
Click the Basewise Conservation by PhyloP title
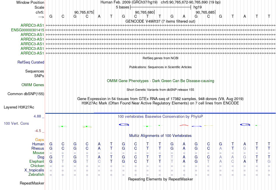[160, 117]
